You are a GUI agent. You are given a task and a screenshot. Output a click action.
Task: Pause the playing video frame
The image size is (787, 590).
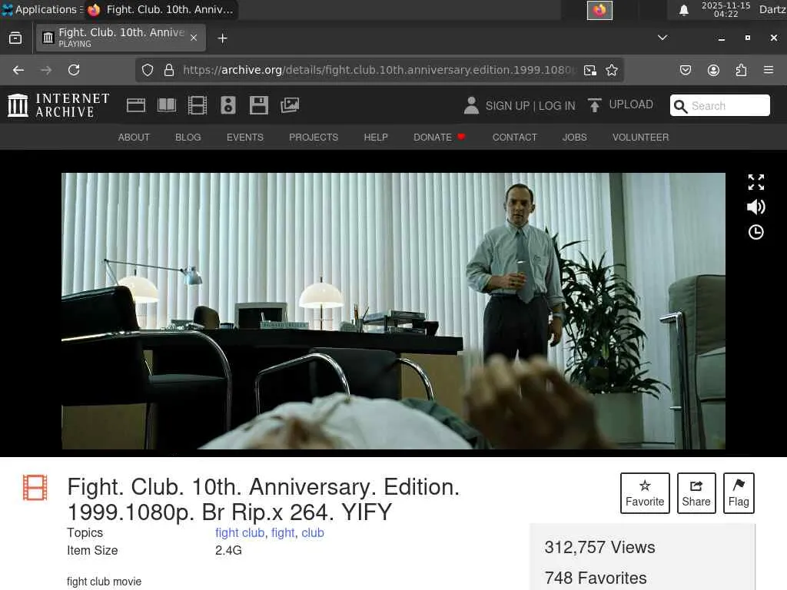pos(393,310)
